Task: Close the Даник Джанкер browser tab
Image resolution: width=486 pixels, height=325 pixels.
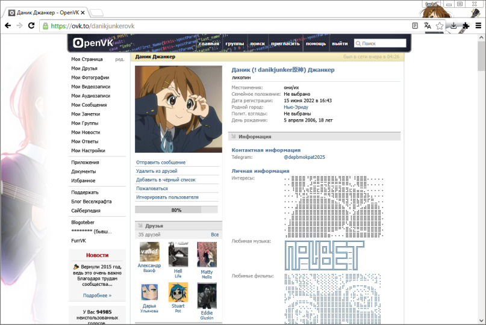Action: [x=83, y=13]
